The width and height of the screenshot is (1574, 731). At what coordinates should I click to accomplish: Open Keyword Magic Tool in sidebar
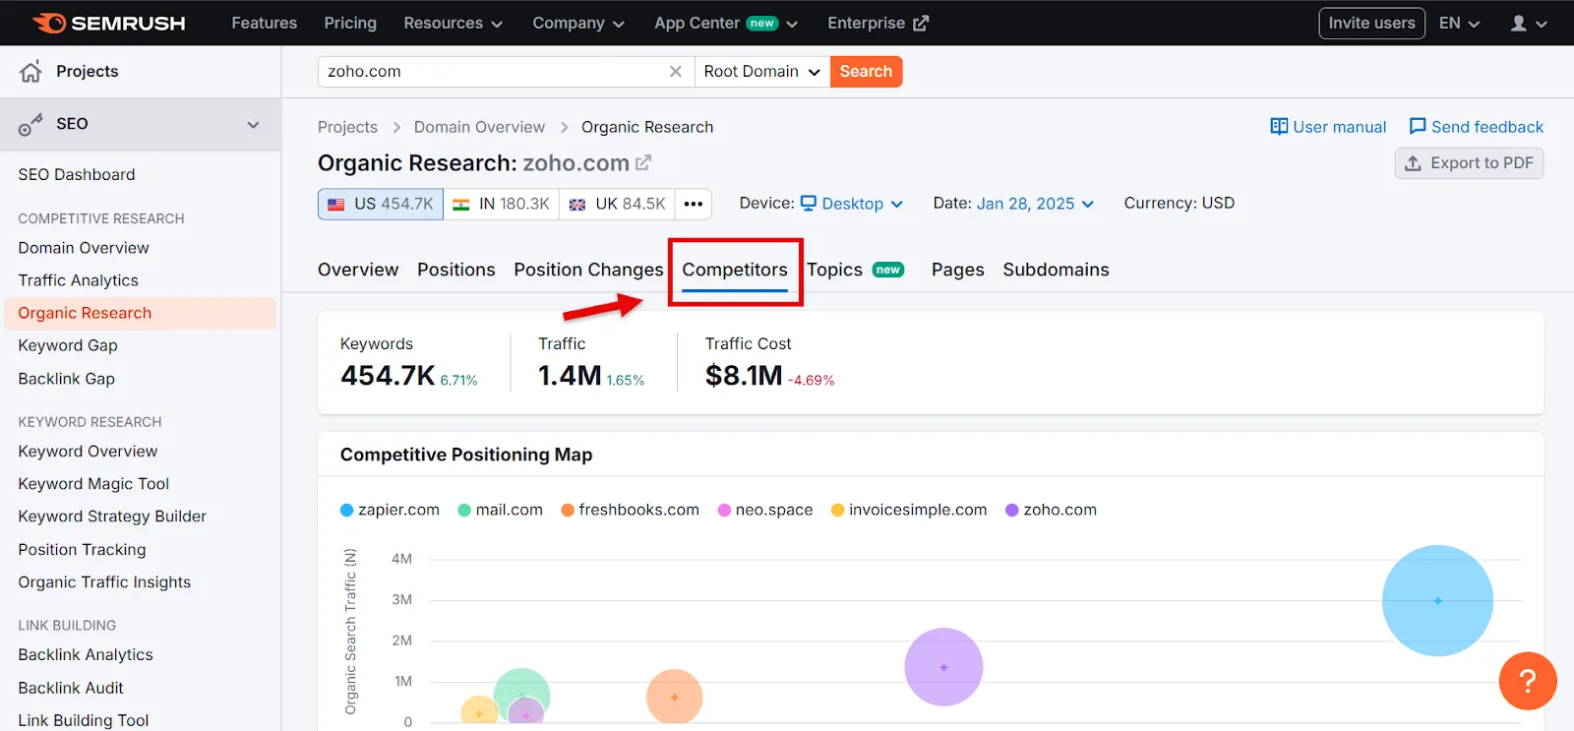93,484
